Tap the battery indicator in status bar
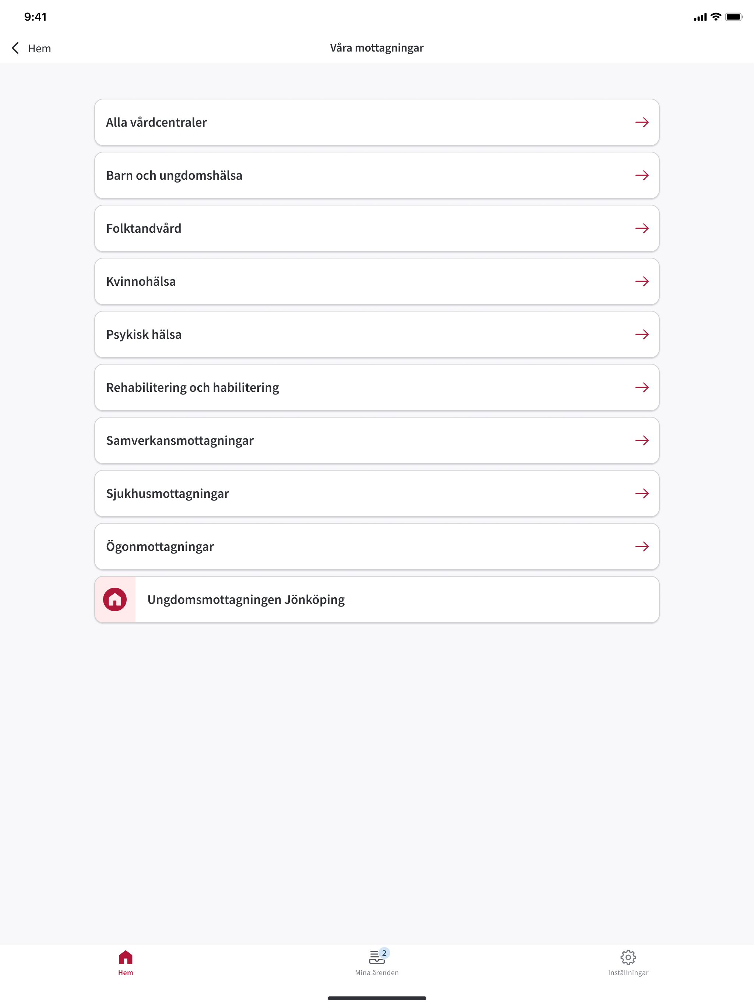Screen dimensions: 754x1006 tap(733, 17)
